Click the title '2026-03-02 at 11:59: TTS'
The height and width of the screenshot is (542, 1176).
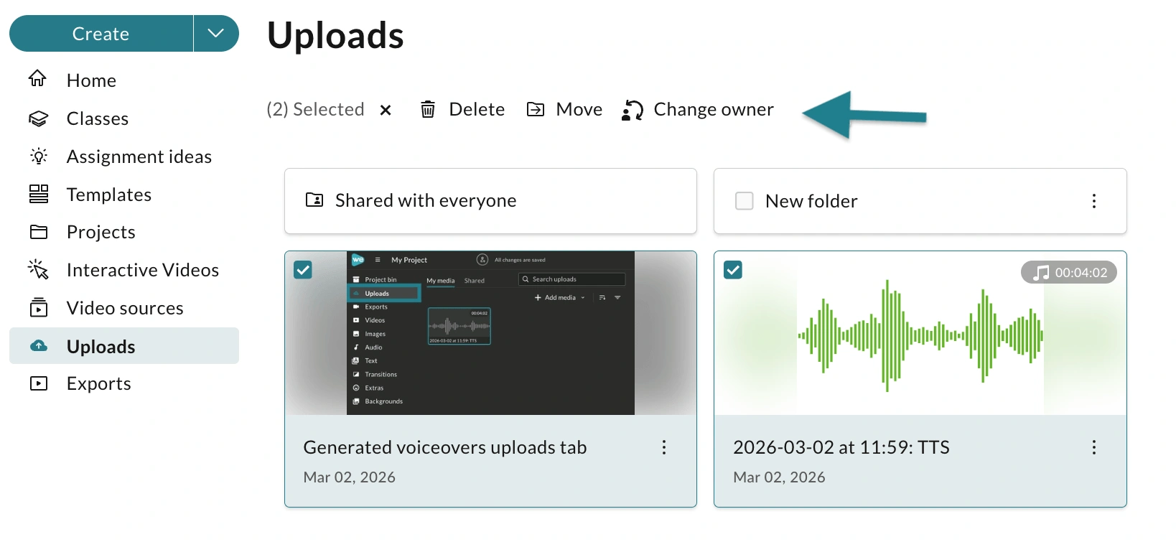(841, 447)
